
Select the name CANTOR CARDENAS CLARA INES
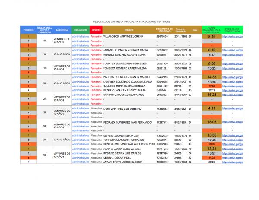tap(123, 95)
